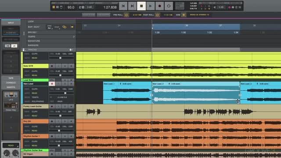
Task: Select the Lead Bus track name
Action: [x=36, y=80]
